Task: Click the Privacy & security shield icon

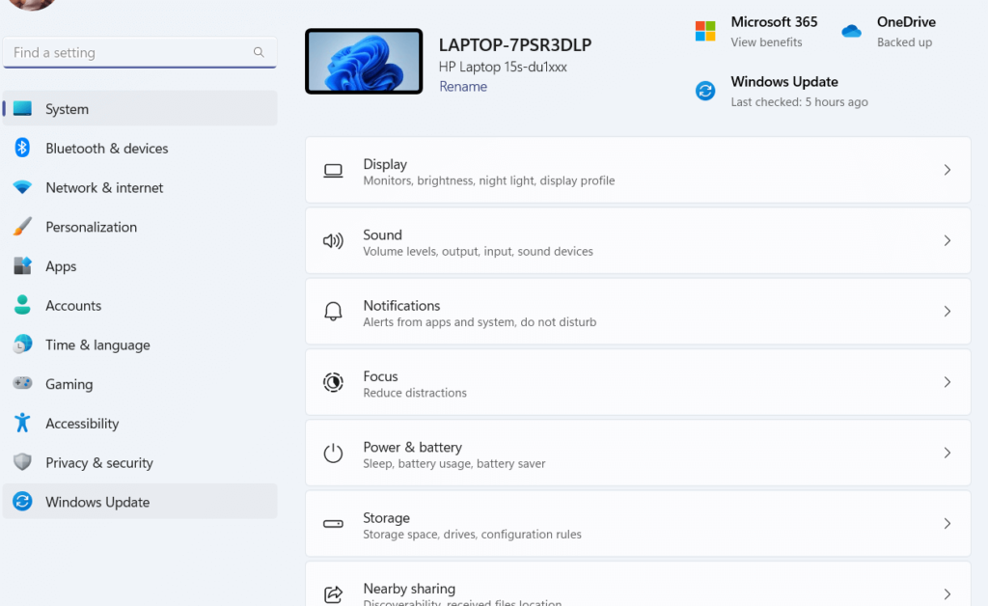Action: 23,462
